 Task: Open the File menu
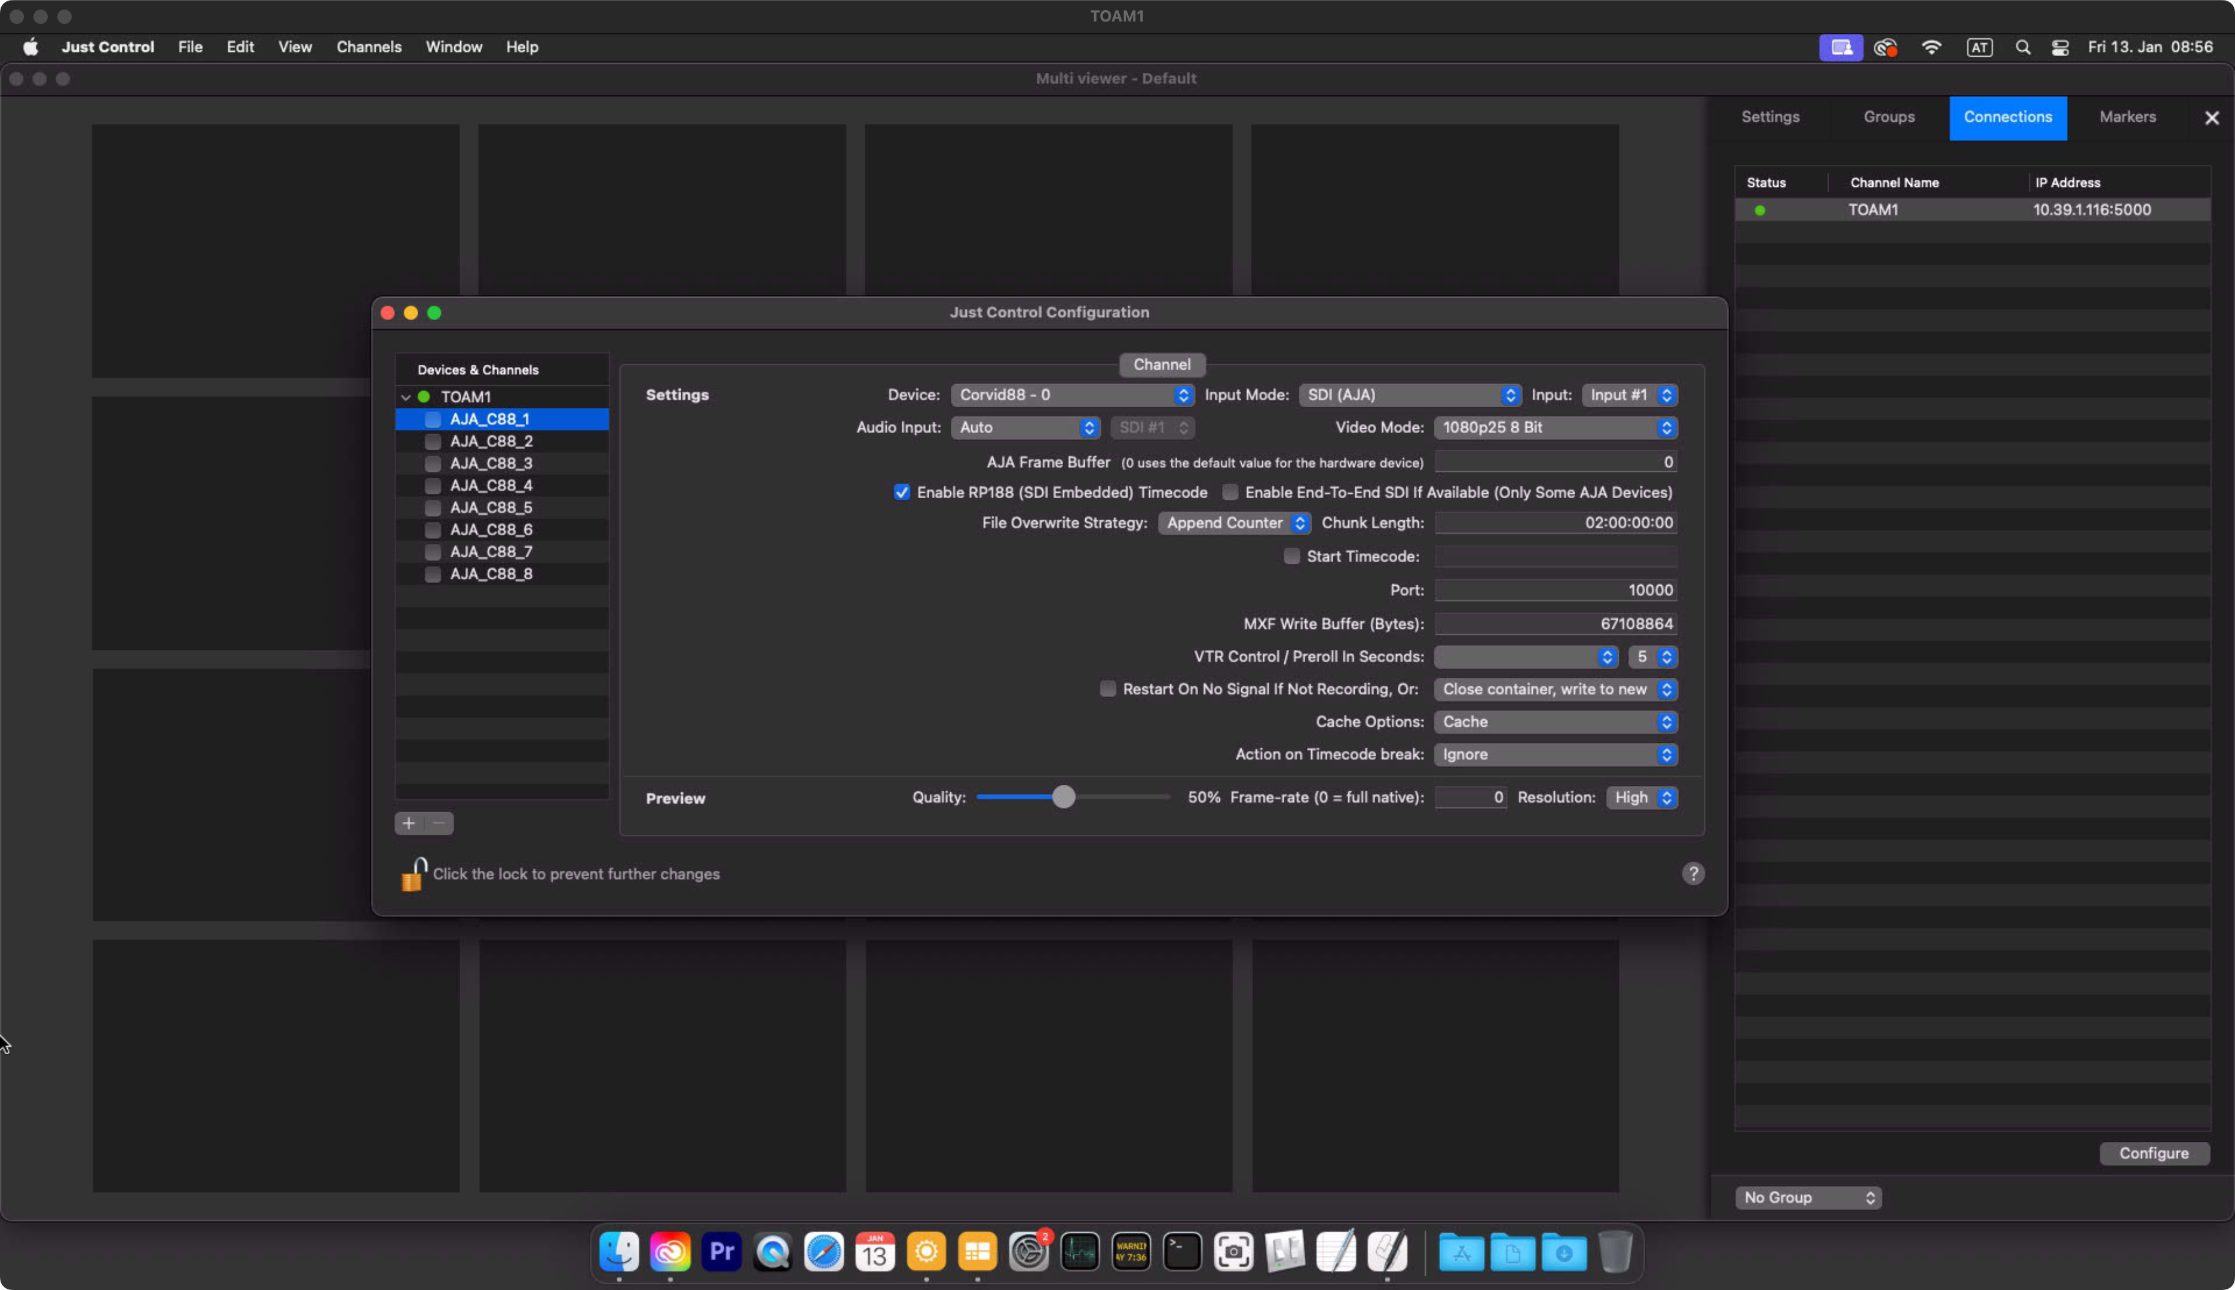[x=189, y=47]
